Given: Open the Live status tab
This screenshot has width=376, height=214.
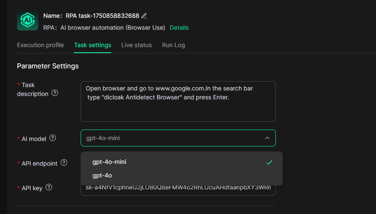Looking at the screenshot, I should tap(136, 45).
